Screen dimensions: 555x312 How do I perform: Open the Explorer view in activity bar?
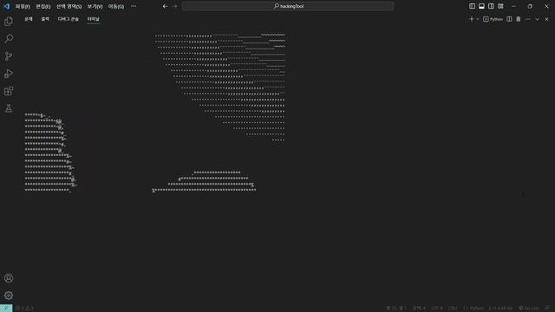[9, 21]
